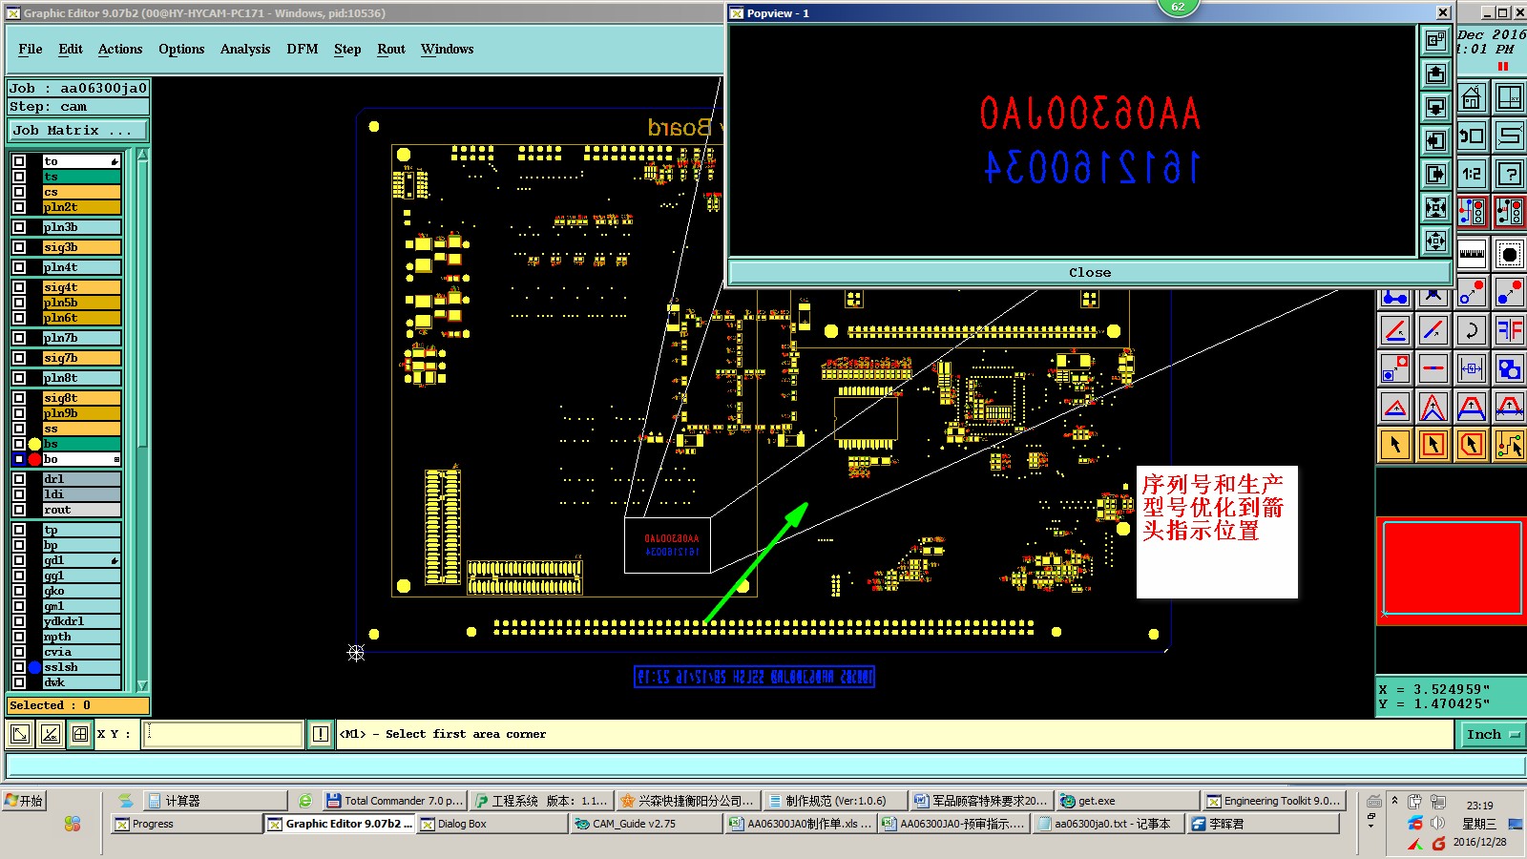The width and height of the screenshot is (1527, 859).
Task: Click the black octagon pad icon
Action: (1510, 254)
